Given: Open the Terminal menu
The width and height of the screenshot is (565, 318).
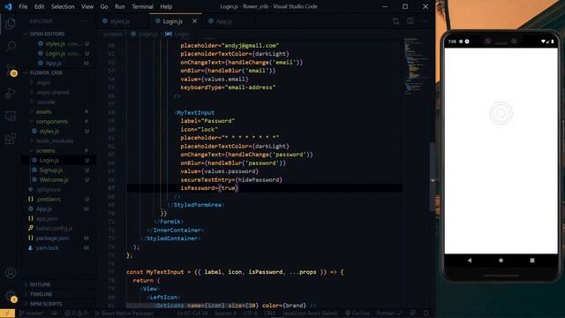Looking at the screenshot, I should pyautogui.click(x=142, y=6).
